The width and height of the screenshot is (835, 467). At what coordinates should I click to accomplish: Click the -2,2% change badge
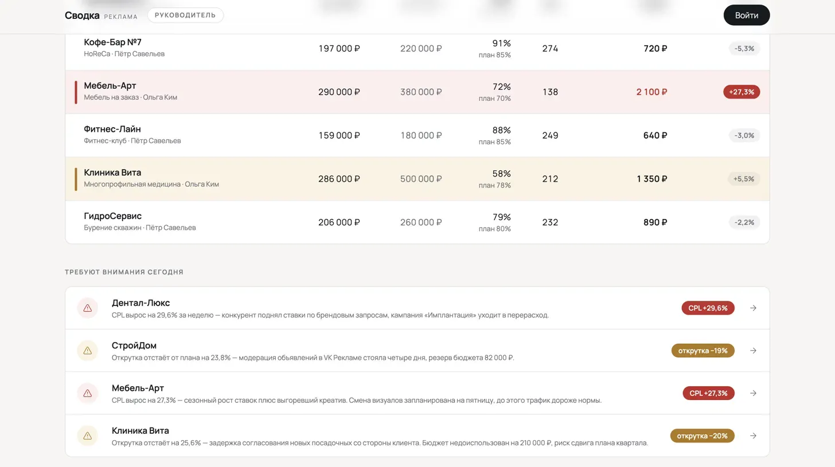(x=744, y=222)
